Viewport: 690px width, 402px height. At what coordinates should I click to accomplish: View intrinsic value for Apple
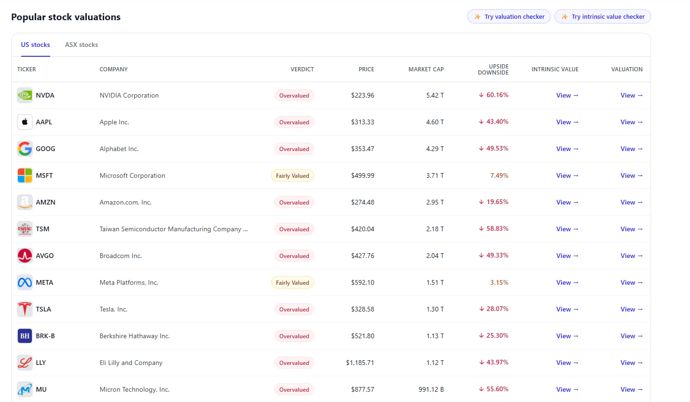point(567,122)
